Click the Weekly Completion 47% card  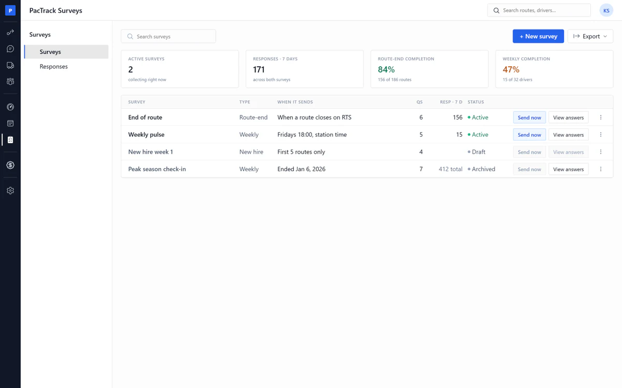click(555, 69)
